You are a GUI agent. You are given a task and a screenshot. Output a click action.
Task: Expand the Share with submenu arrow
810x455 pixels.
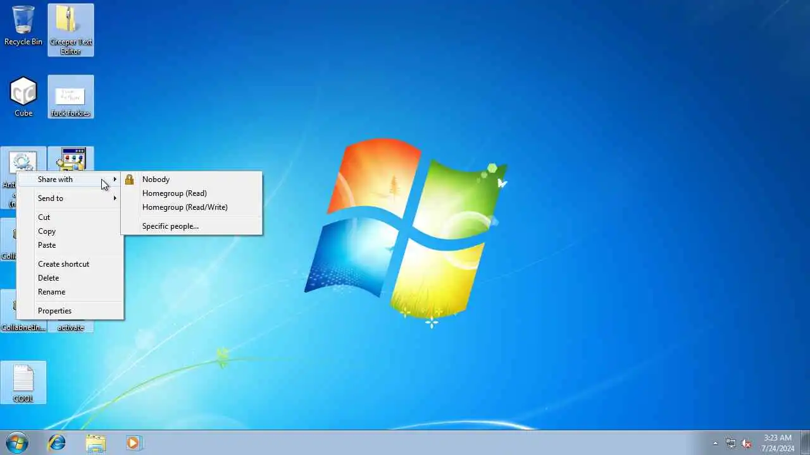(115, 179)
